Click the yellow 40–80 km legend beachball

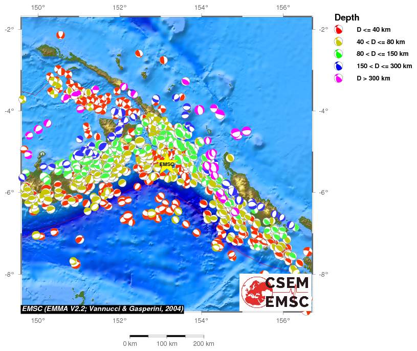point(338,42)
